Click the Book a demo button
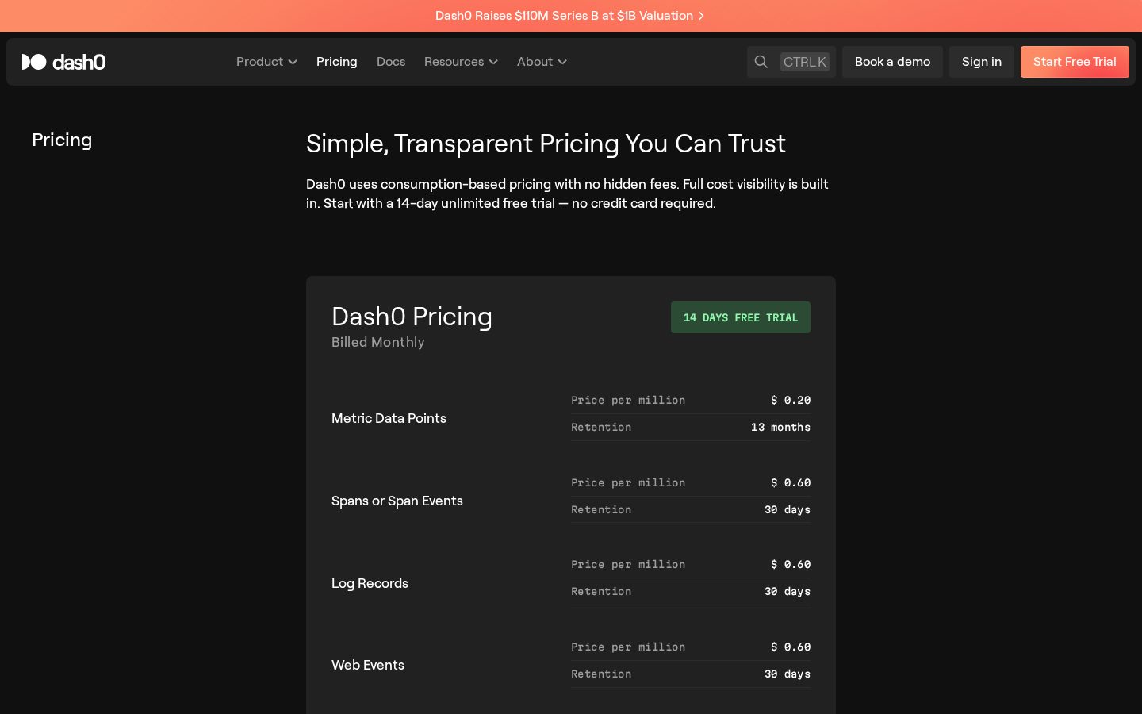This screenshot has height=714, width=1142. tap(892, 62)
